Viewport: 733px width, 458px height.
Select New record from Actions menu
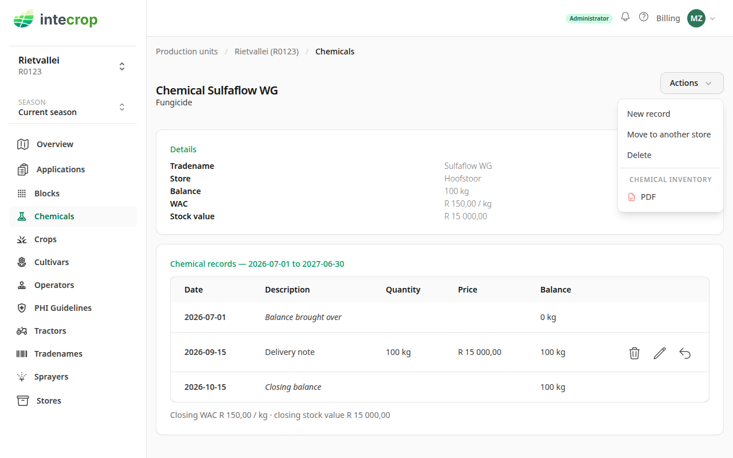(670, 114)
